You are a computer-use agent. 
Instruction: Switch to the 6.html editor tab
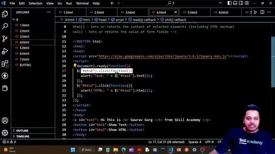[x=226, y=12]
